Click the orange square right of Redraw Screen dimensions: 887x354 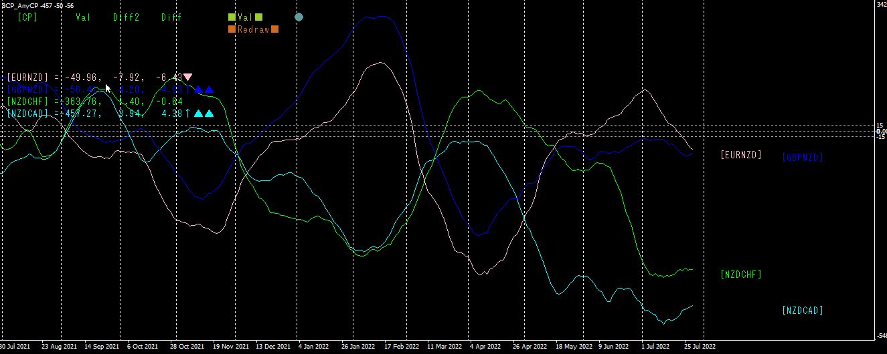274,29
